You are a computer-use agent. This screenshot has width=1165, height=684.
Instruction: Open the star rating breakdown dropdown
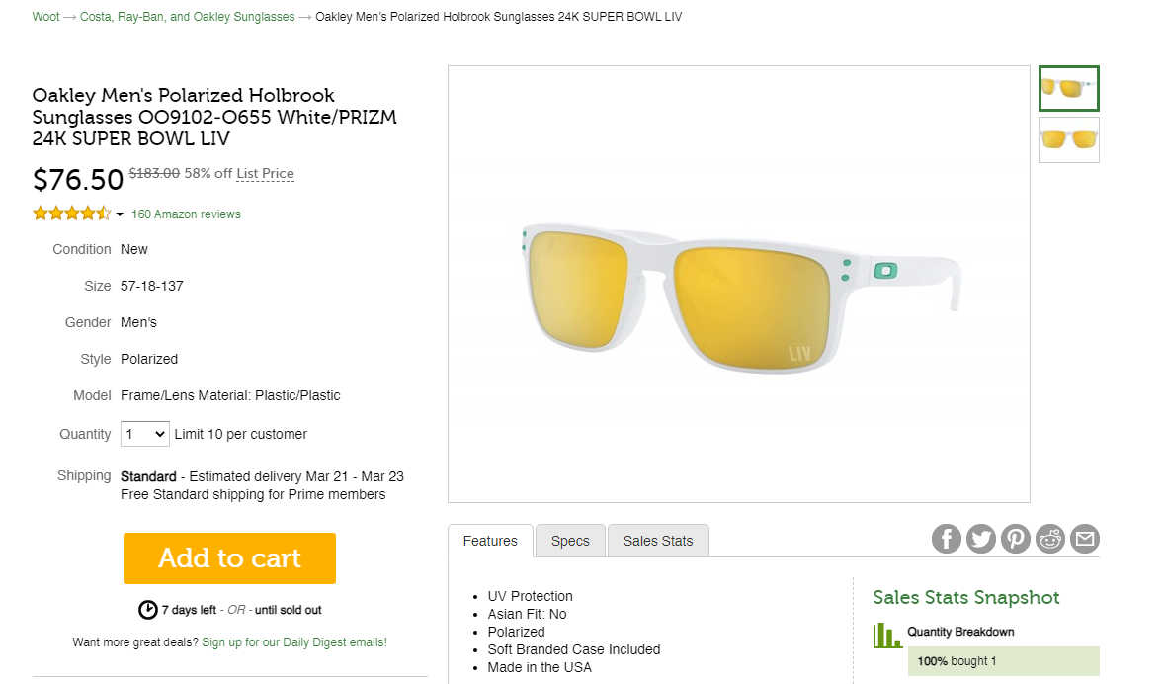[x=119, y=214]
